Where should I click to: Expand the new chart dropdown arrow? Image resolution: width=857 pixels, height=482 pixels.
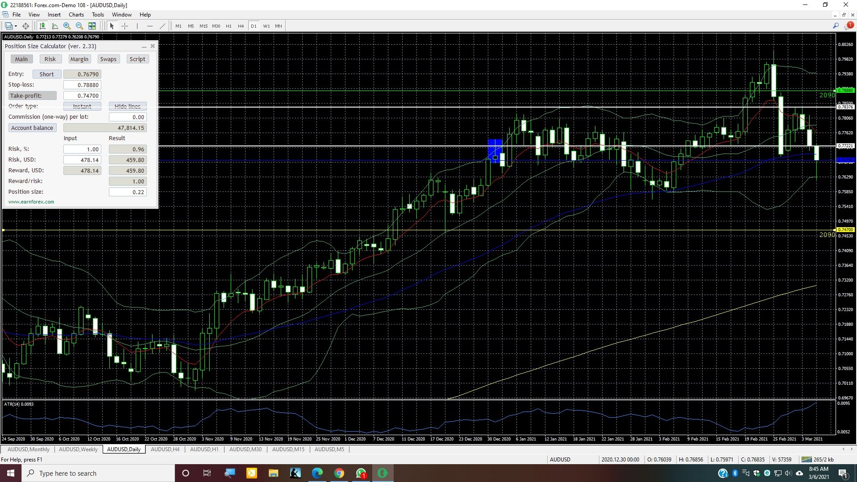coord(16,26)
